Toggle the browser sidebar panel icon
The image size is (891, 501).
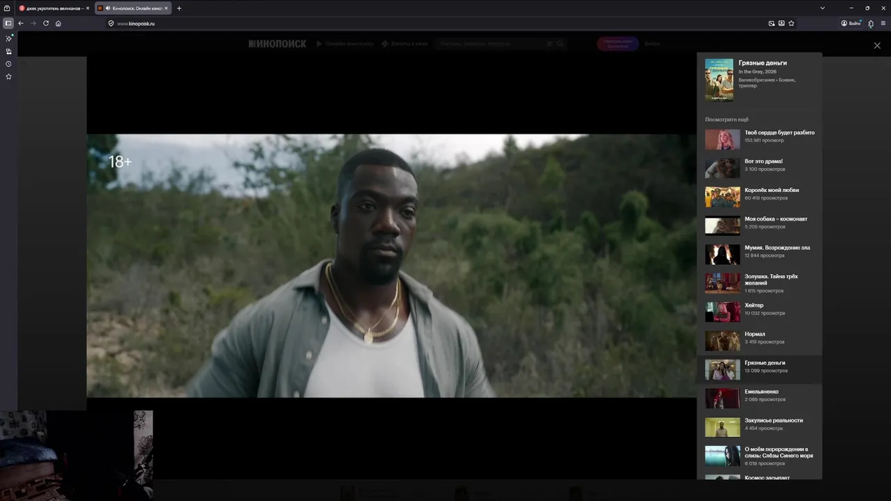(8, 23)
